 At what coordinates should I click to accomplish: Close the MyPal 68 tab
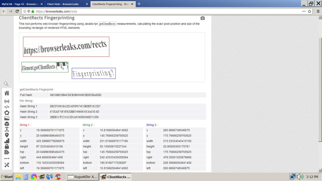coord(42,4)
